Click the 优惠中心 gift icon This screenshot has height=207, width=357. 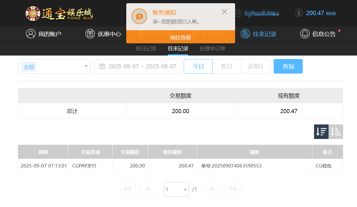[x=89, y=34]
